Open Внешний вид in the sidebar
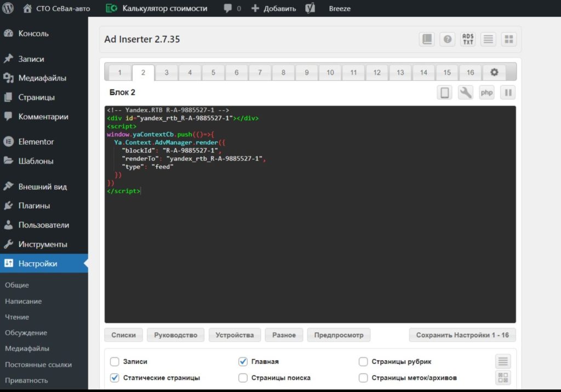The image size is (561, 392). coord(44,186)
